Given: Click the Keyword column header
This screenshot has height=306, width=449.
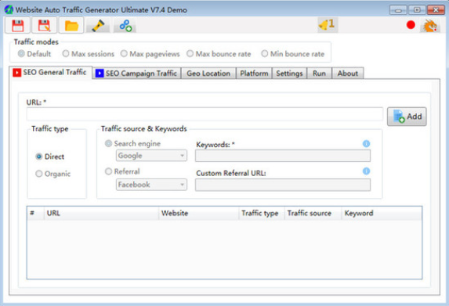Looking at the screenshot, I should pos(382,213).
